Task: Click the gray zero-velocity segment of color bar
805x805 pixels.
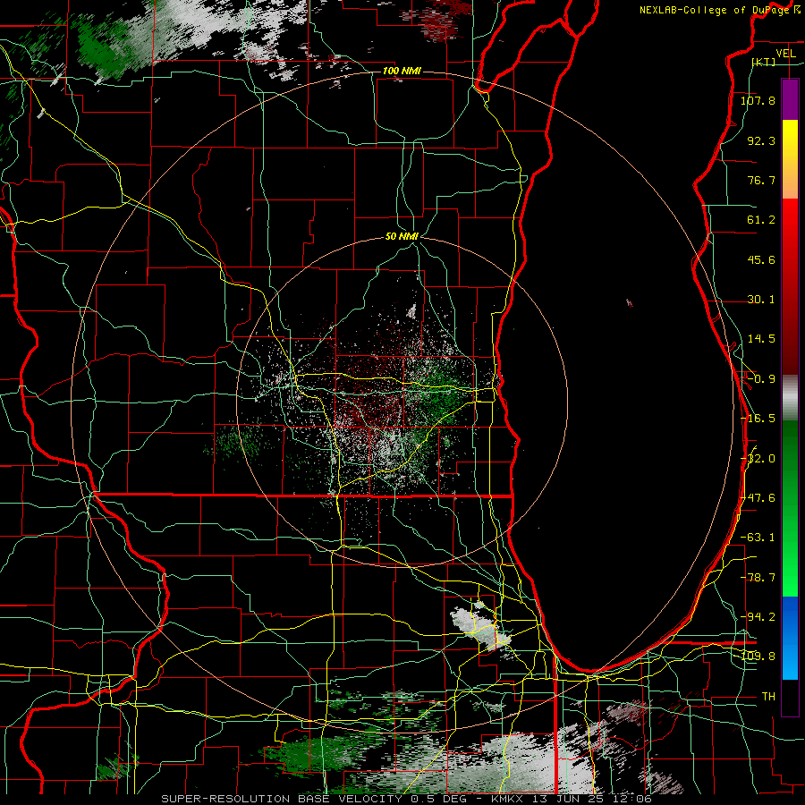Action: [790, 397]
